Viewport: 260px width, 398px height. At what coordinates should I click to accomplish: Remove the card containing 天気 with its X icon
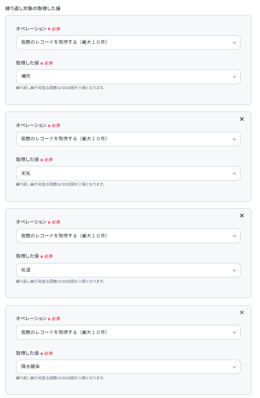(x=242, y=119)
